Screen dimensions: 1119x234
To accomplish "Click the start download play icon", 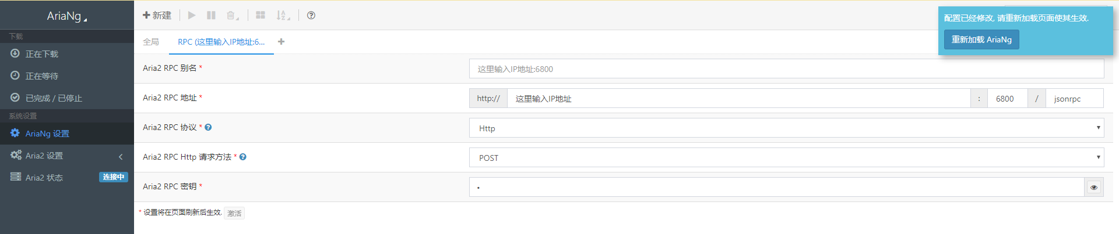I will coord(192,16).
